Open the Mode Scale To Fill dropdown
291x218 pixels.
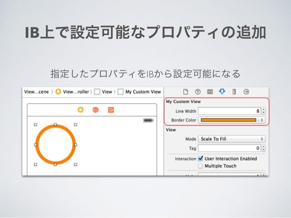coord(232,139)
